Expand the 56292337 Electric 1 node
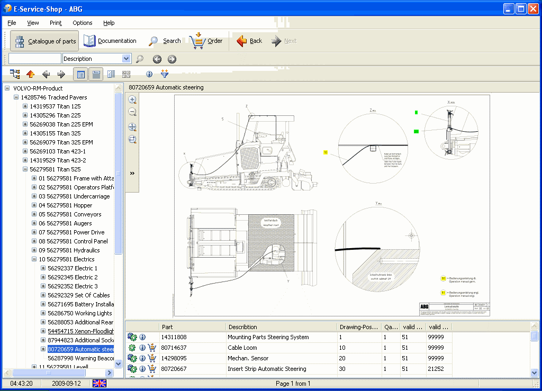Viewport: 542px width, 391px height. 43,268
